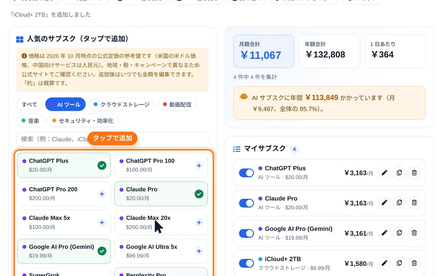Viewport: 442px width, 276px height.
Task: Duplicate the Claude Pro subscription entry
Action: (399, 203)
